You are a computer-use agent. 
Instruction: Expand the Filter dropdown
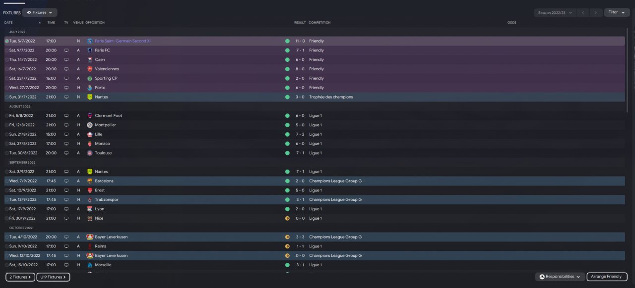[x=617, y=12]
